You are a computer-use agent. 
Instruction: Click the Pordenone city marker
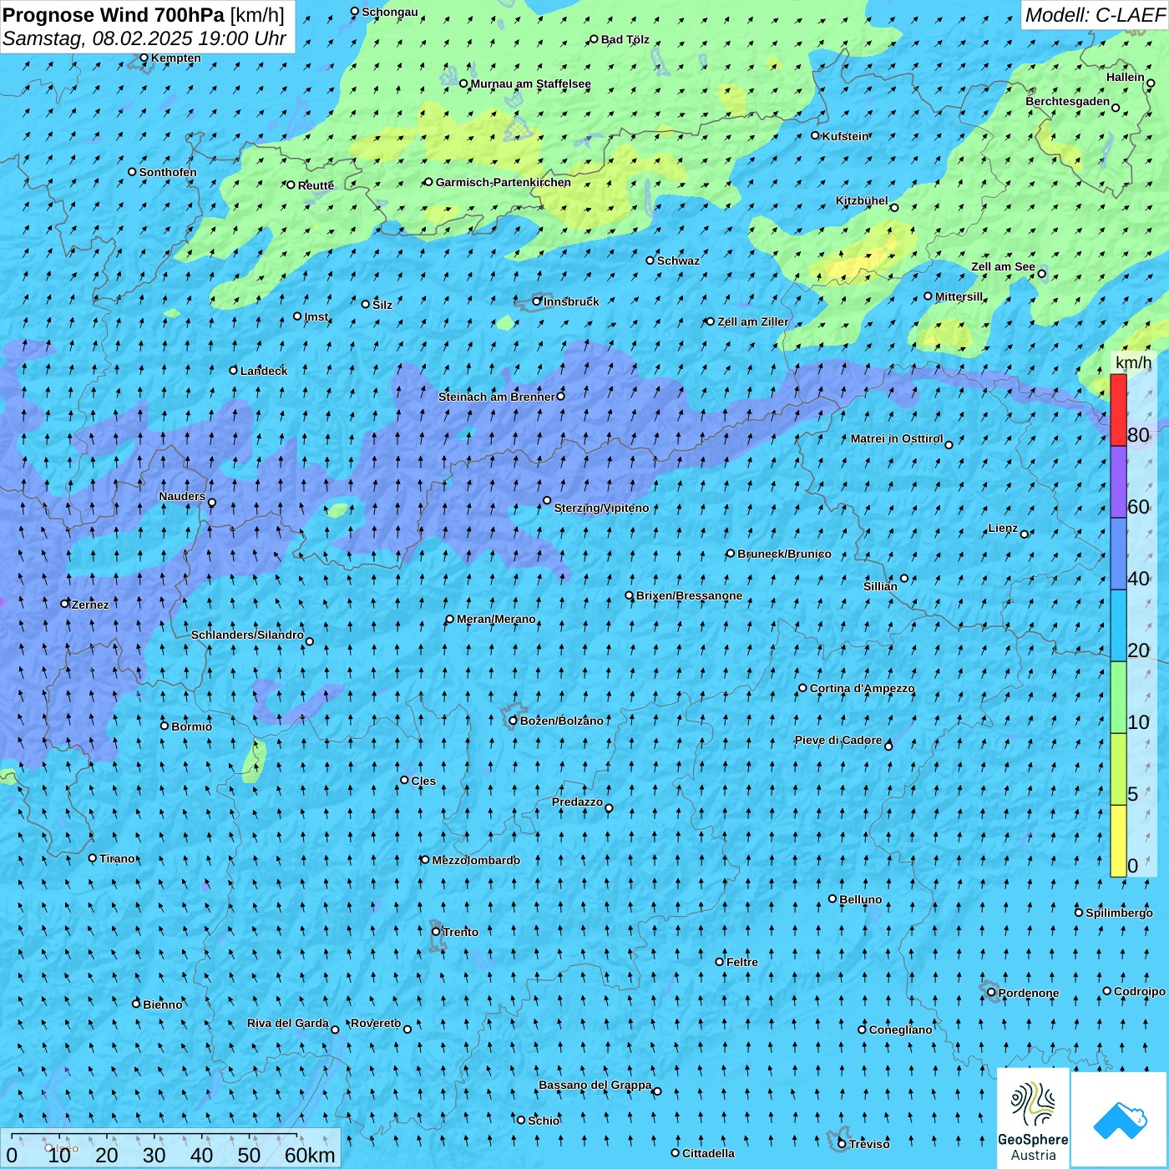pos(991,993)
